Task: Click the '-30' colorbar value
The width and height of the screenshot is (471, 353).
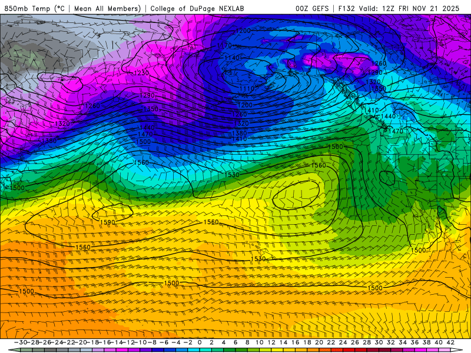Action: (x=21, y=342)
